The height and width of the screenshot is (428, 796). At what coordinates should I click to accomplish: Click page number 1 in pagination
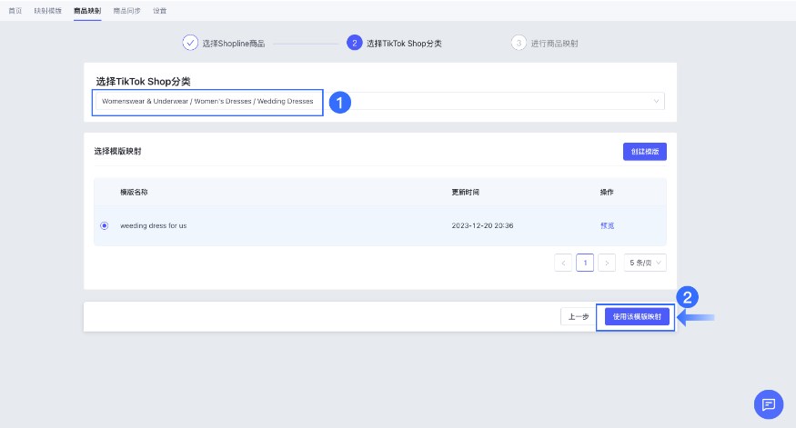[586, 263]
